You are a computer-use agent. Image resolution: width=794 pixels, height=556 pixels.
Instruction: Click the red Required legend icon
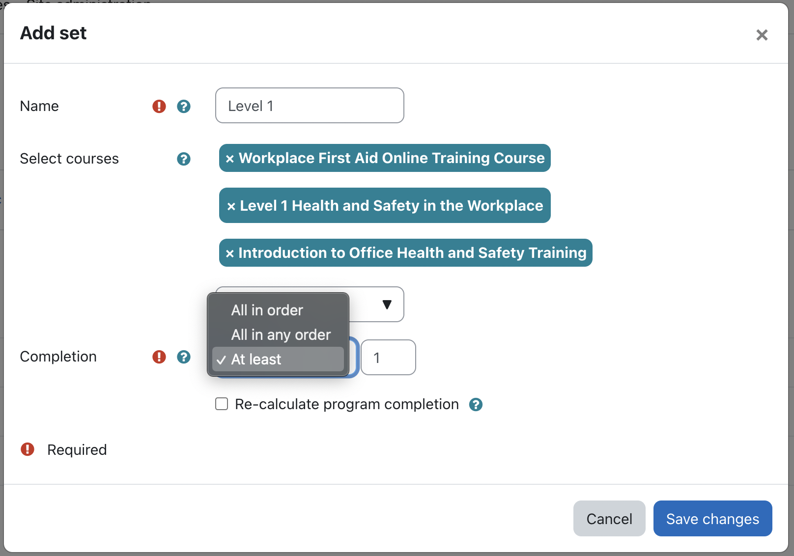[28, 449]
